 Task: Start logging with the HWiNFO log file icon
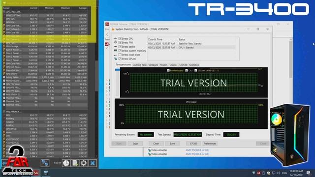coord(75,163)
